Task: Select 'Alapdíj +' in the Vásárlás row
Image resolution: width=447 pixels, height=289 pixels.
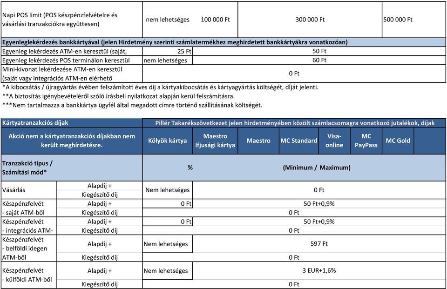Action: [100, 186]
